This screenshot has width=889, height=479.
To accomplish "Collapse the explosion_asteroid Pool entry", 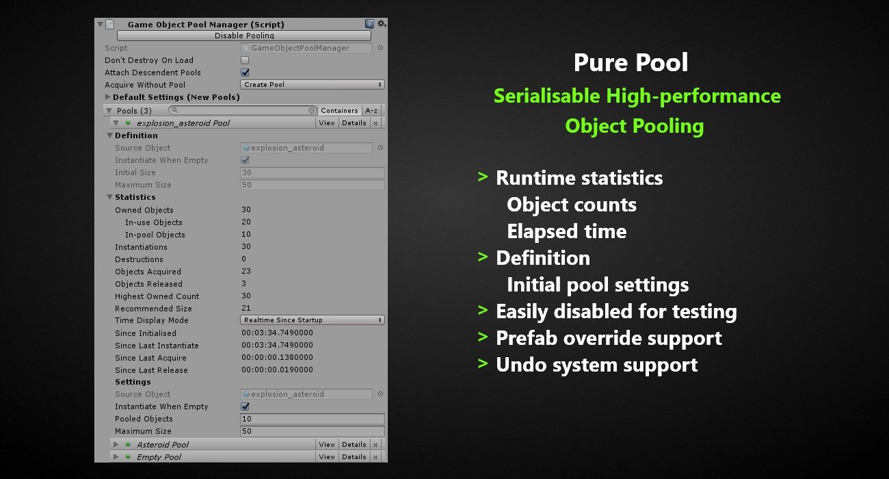I will coord(116,123).
